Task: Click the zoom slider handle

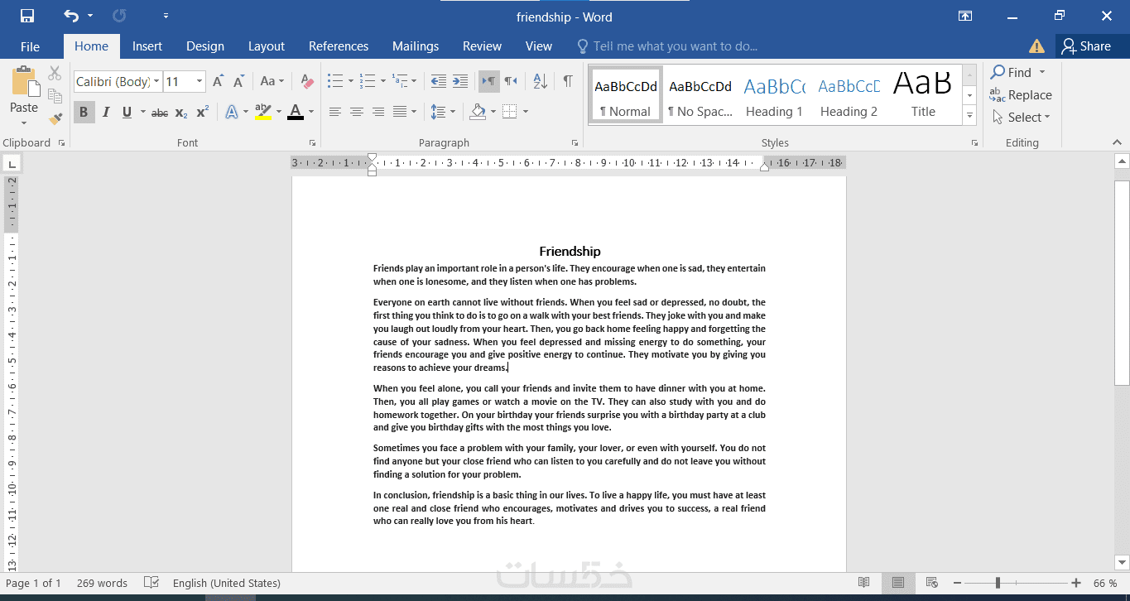Action: [998, 583]
